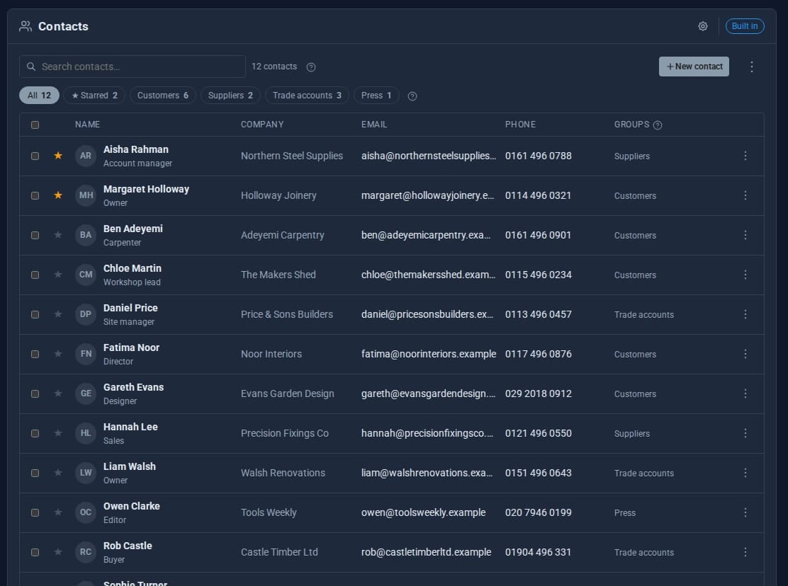Click email fatima@noorinteriors.example

pos(429,354)
